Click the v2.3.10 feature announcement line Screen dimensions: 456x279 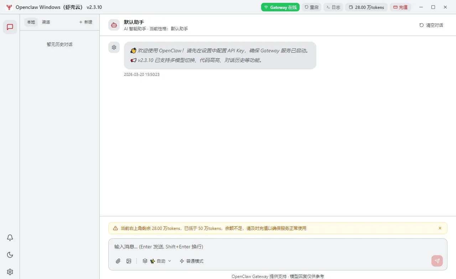point(196,60)
